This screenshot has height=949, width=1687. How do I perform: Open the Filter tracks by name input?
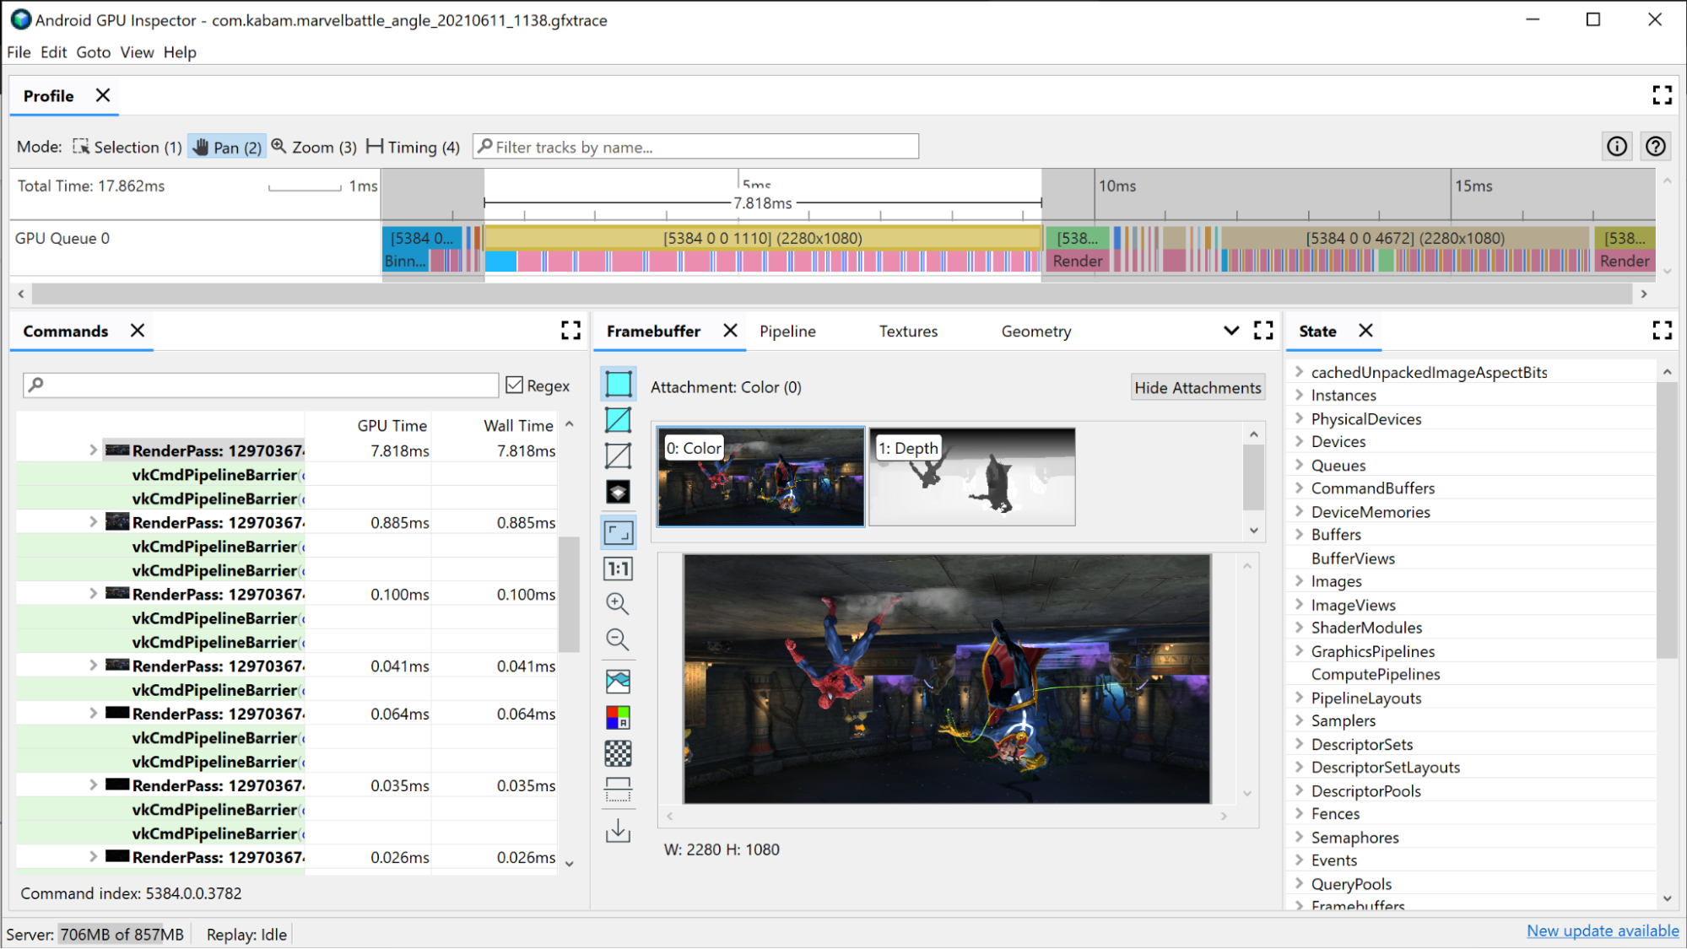tap(695, 147)
